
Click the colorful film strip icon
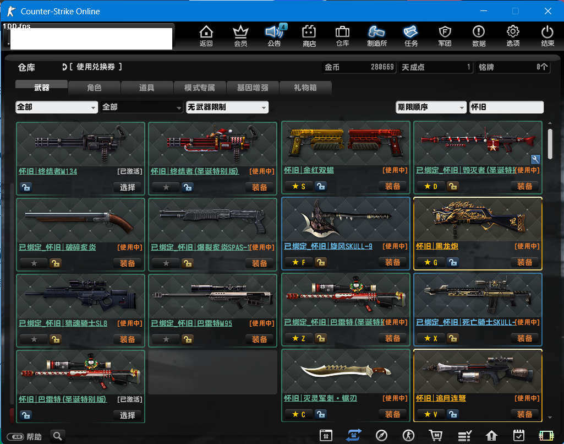click(546, 436)
